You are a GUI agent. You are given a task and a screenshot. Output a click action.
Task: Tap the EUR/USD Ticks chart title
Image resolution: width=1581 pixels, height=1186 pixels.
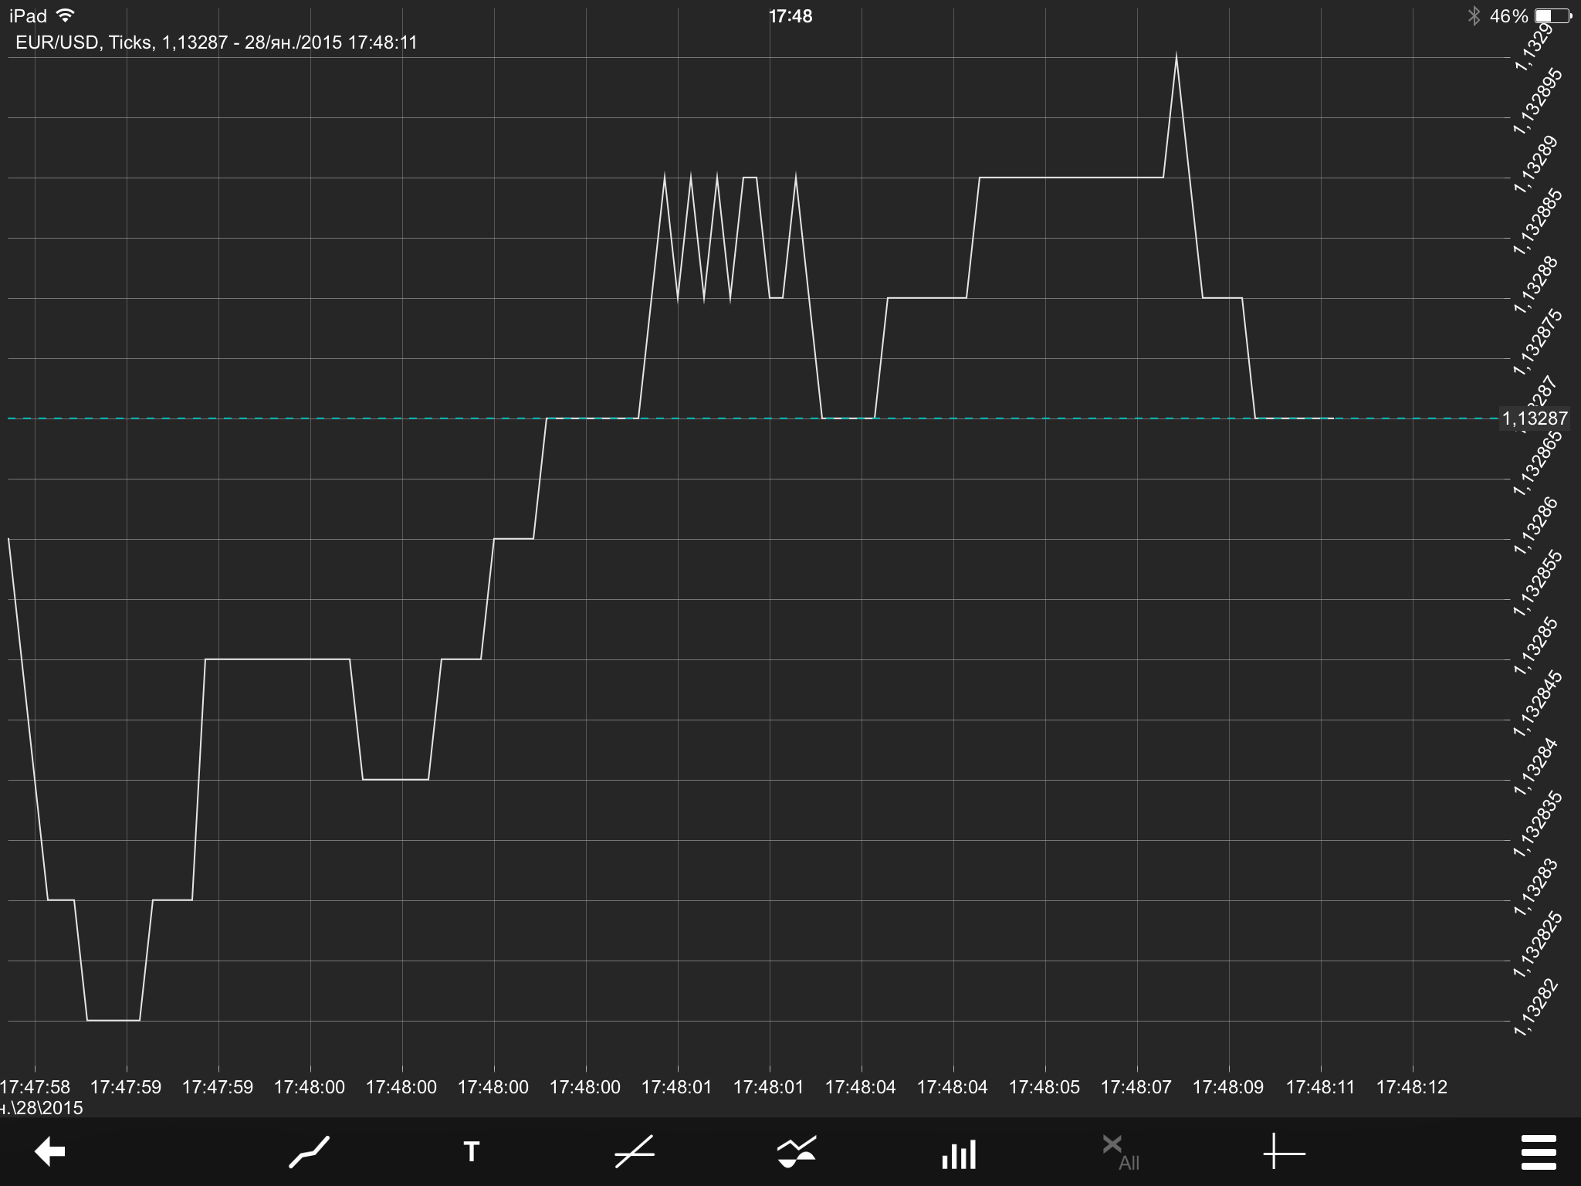pyautogui.click(x=216, y=42)
